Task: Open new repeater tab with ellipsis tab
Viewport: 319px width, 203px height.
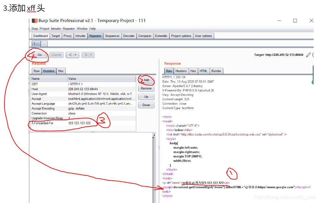Action: click(44, 44)
